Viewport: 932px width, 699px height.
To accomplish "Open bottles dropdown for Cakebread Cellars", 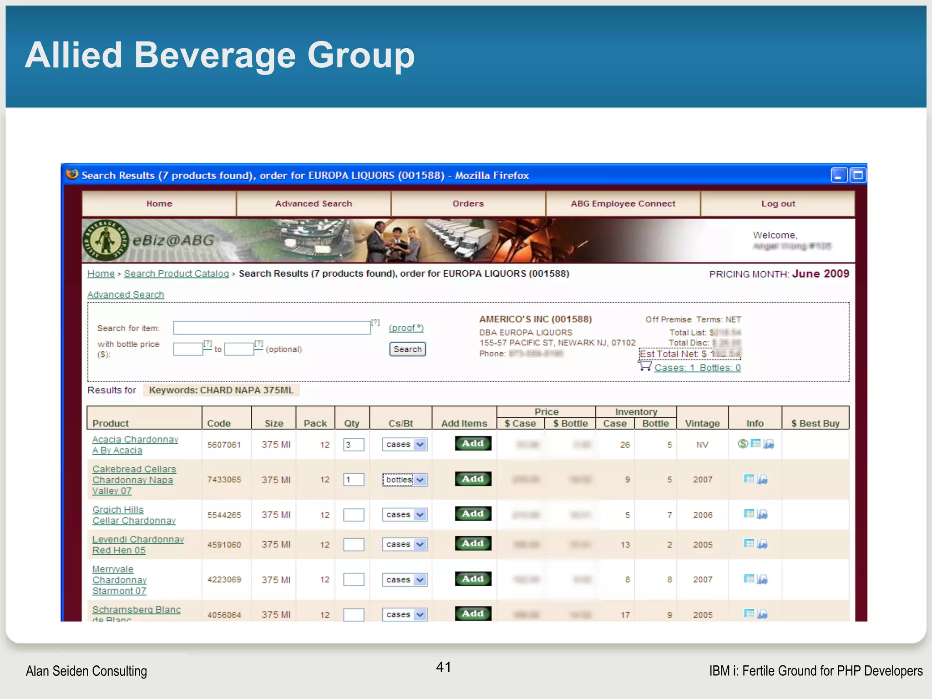I will tap(405, 480).
